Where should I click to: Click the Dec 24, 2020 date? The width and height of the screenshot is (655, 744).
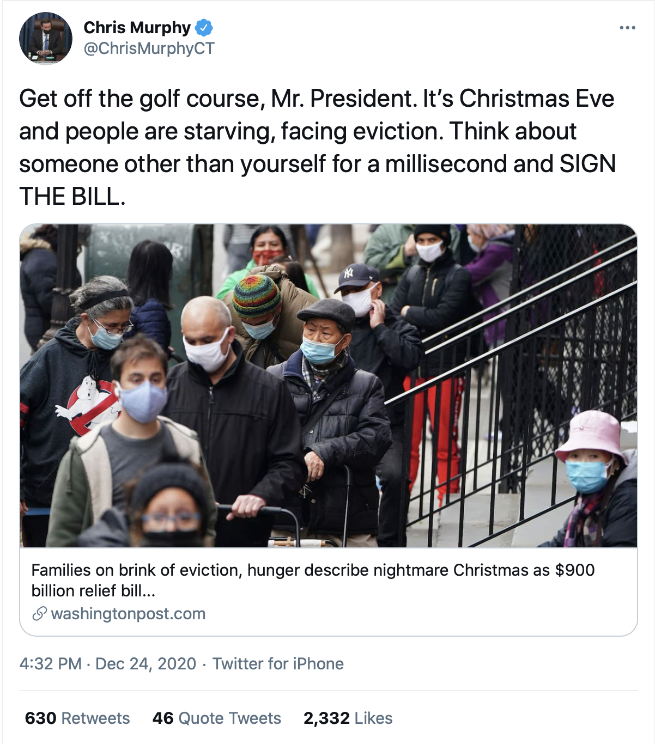pos(145,663)
